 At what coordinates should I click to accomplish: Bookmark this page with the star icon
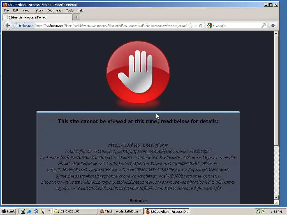[190, 25]
